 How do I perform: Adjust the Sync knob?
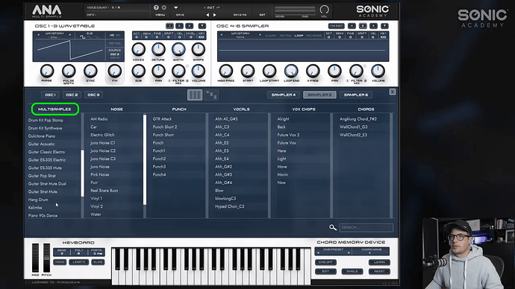[x=90, y=71]
